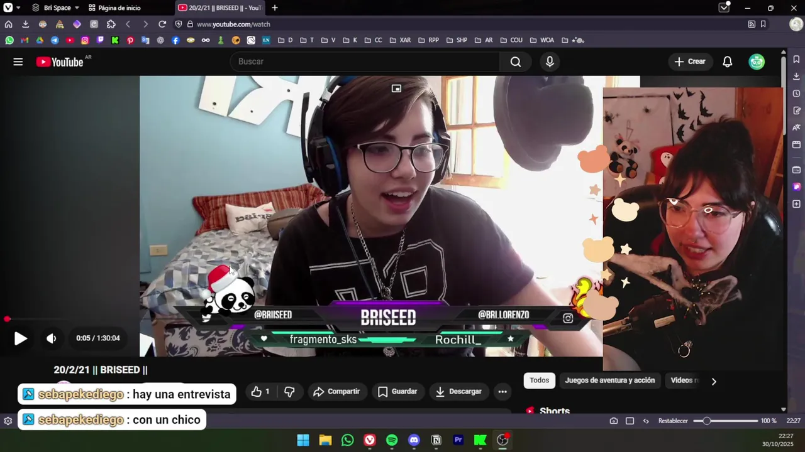Capture page with camera icon
Image resolution: width=805 pixels, height=452 pixels.
point(614,421)
